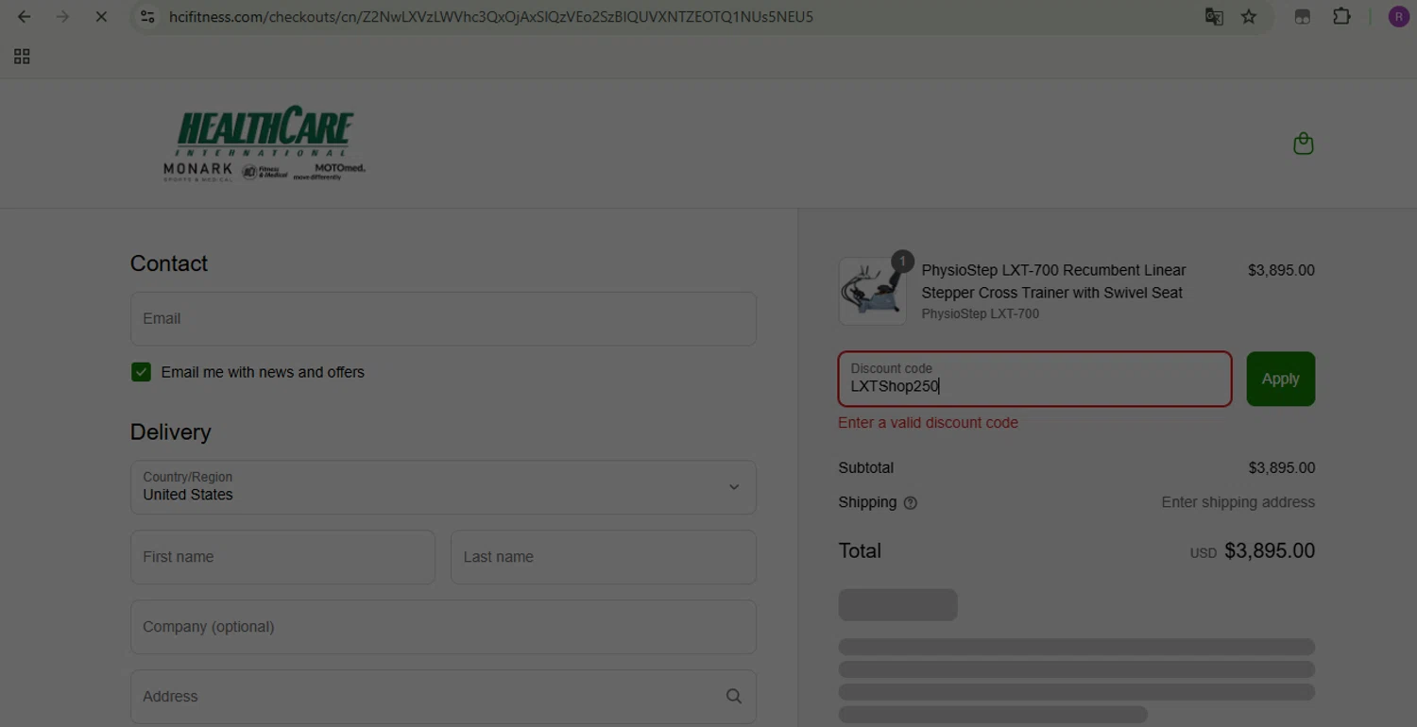Go back with browser back arrow

[x=25, y=17]
